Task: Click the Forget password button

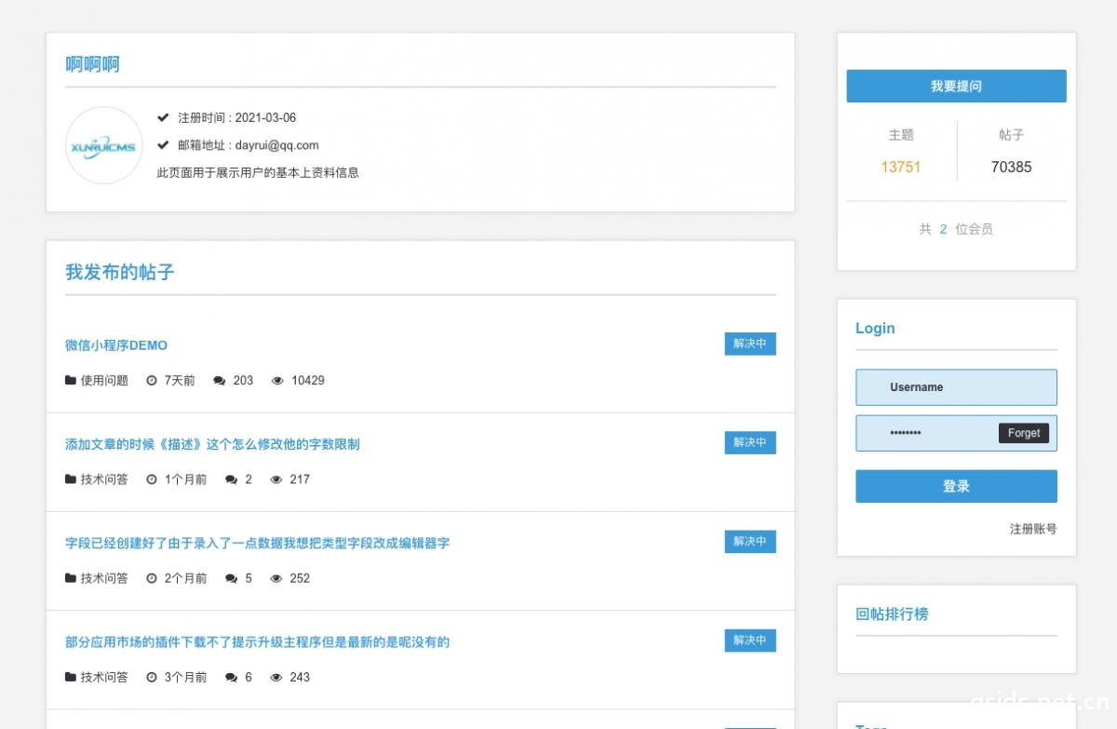Action: pos(1024,433)
